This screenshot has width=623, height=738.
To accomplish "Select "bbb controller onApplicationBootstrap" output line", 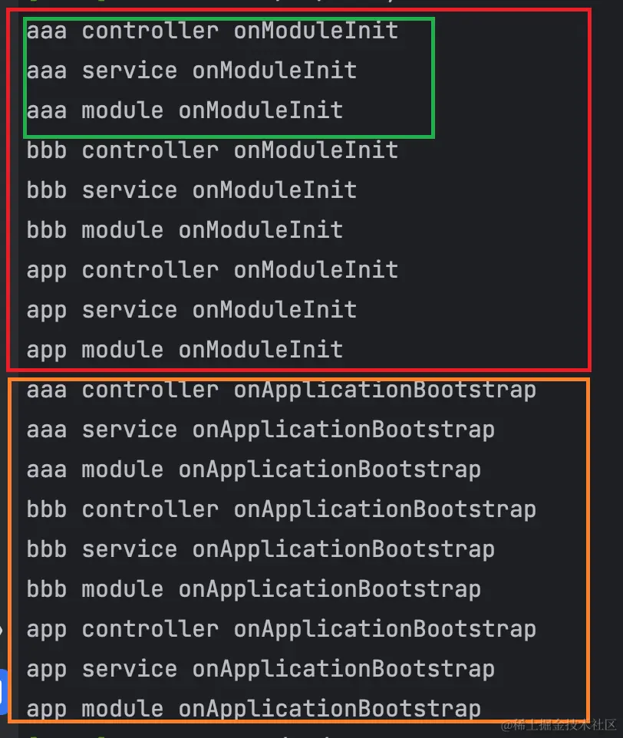I will tap(282, 509).
